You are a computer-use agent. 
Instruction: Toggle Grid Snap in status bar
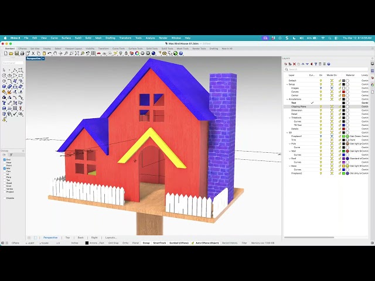113,243
